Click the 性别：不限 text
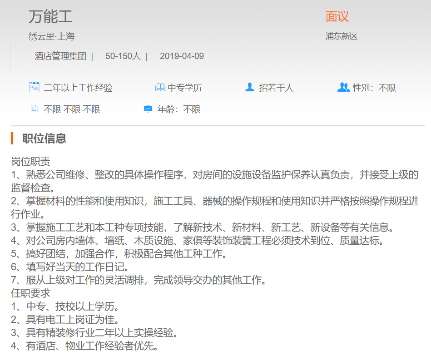The width and height of the screenshot is (431, 361). [x=374, y=88]
